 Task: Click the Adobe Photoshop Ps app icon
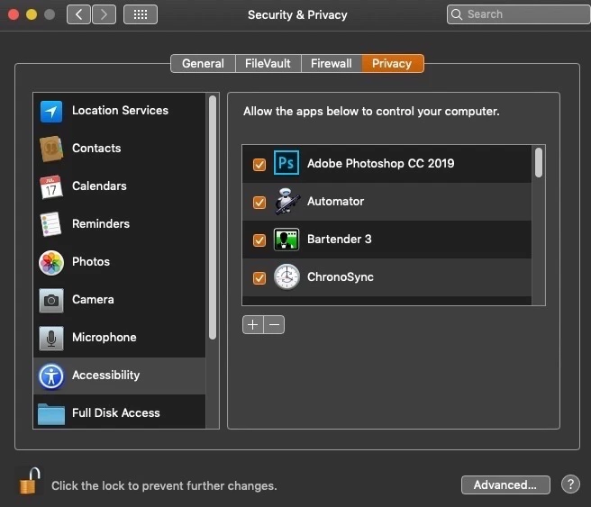(286, 163)
